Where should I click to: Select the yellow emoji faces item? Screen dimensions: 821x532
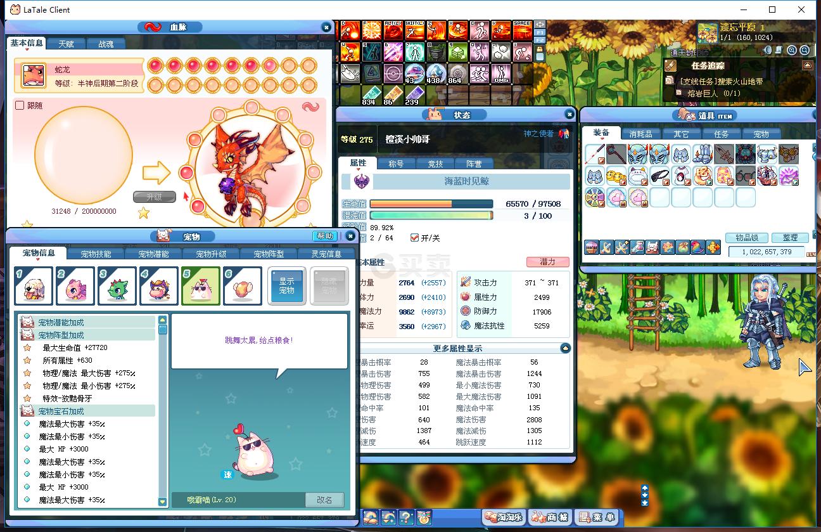click(x=616, y=176)
